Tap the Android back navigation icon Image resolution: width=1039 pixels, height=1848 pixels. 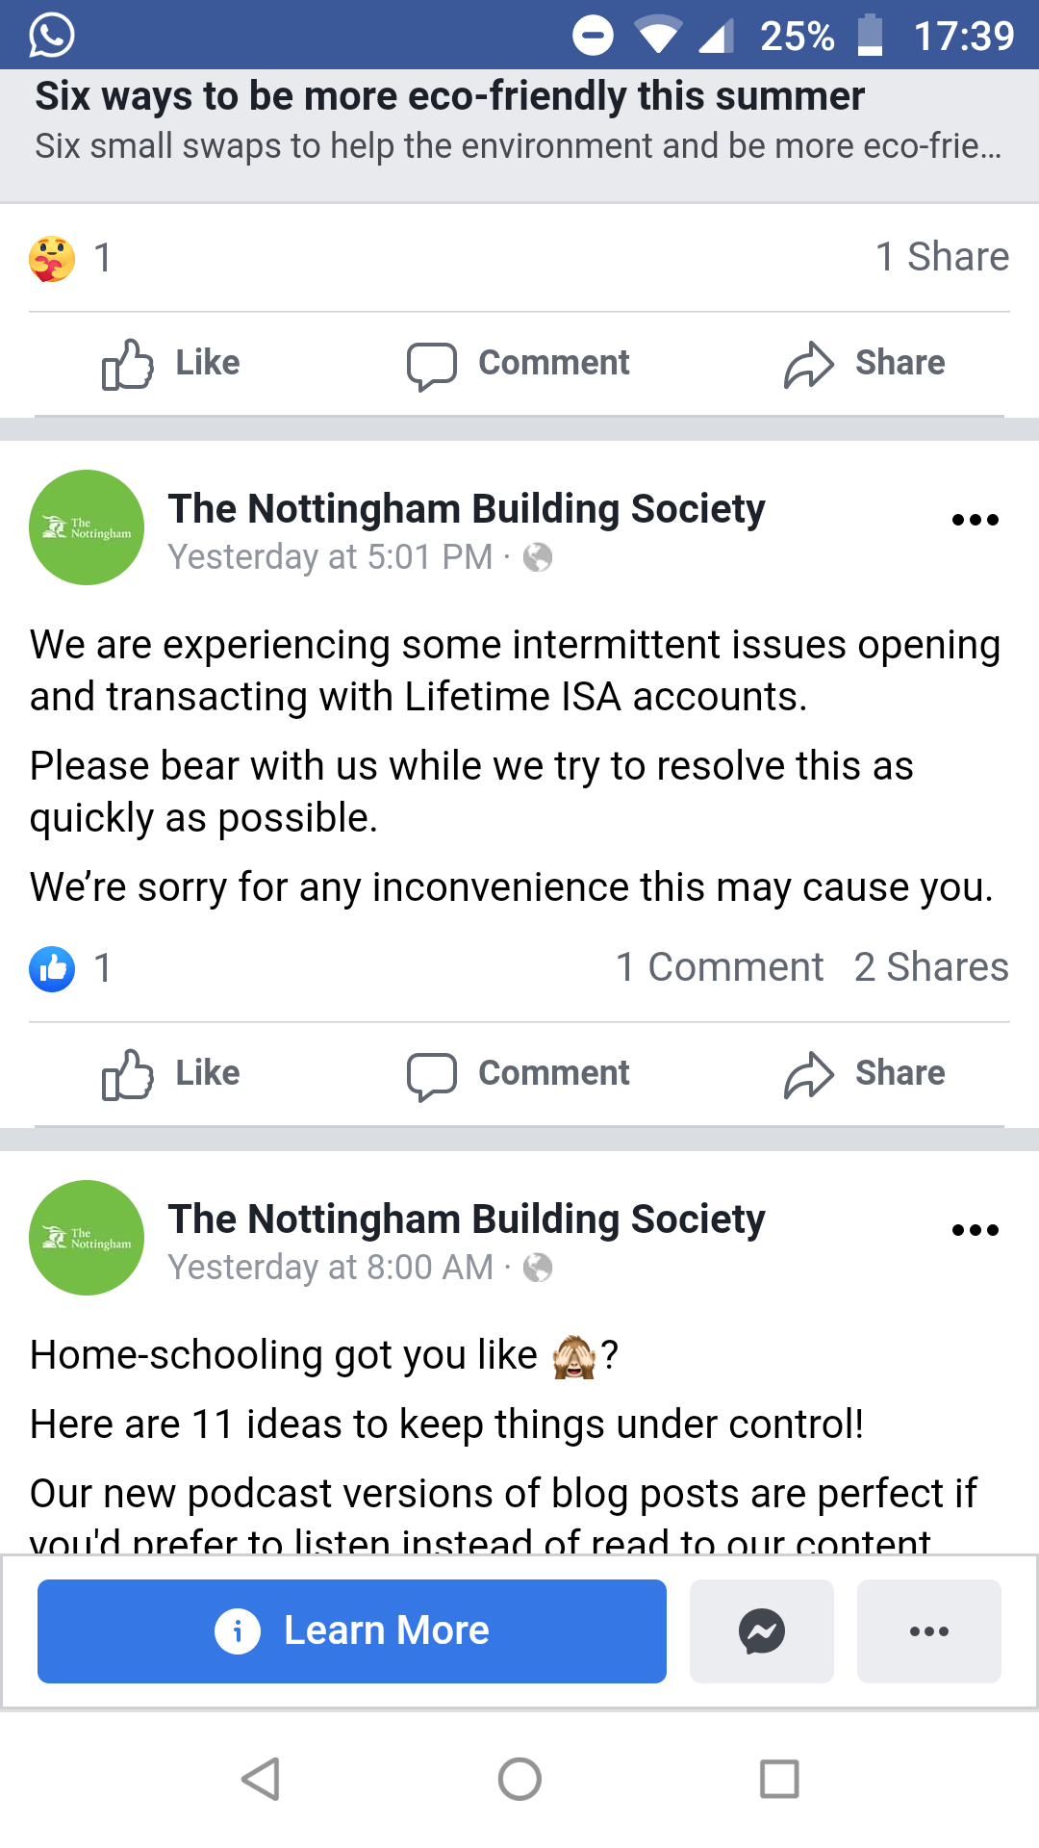click(261, 1779)
